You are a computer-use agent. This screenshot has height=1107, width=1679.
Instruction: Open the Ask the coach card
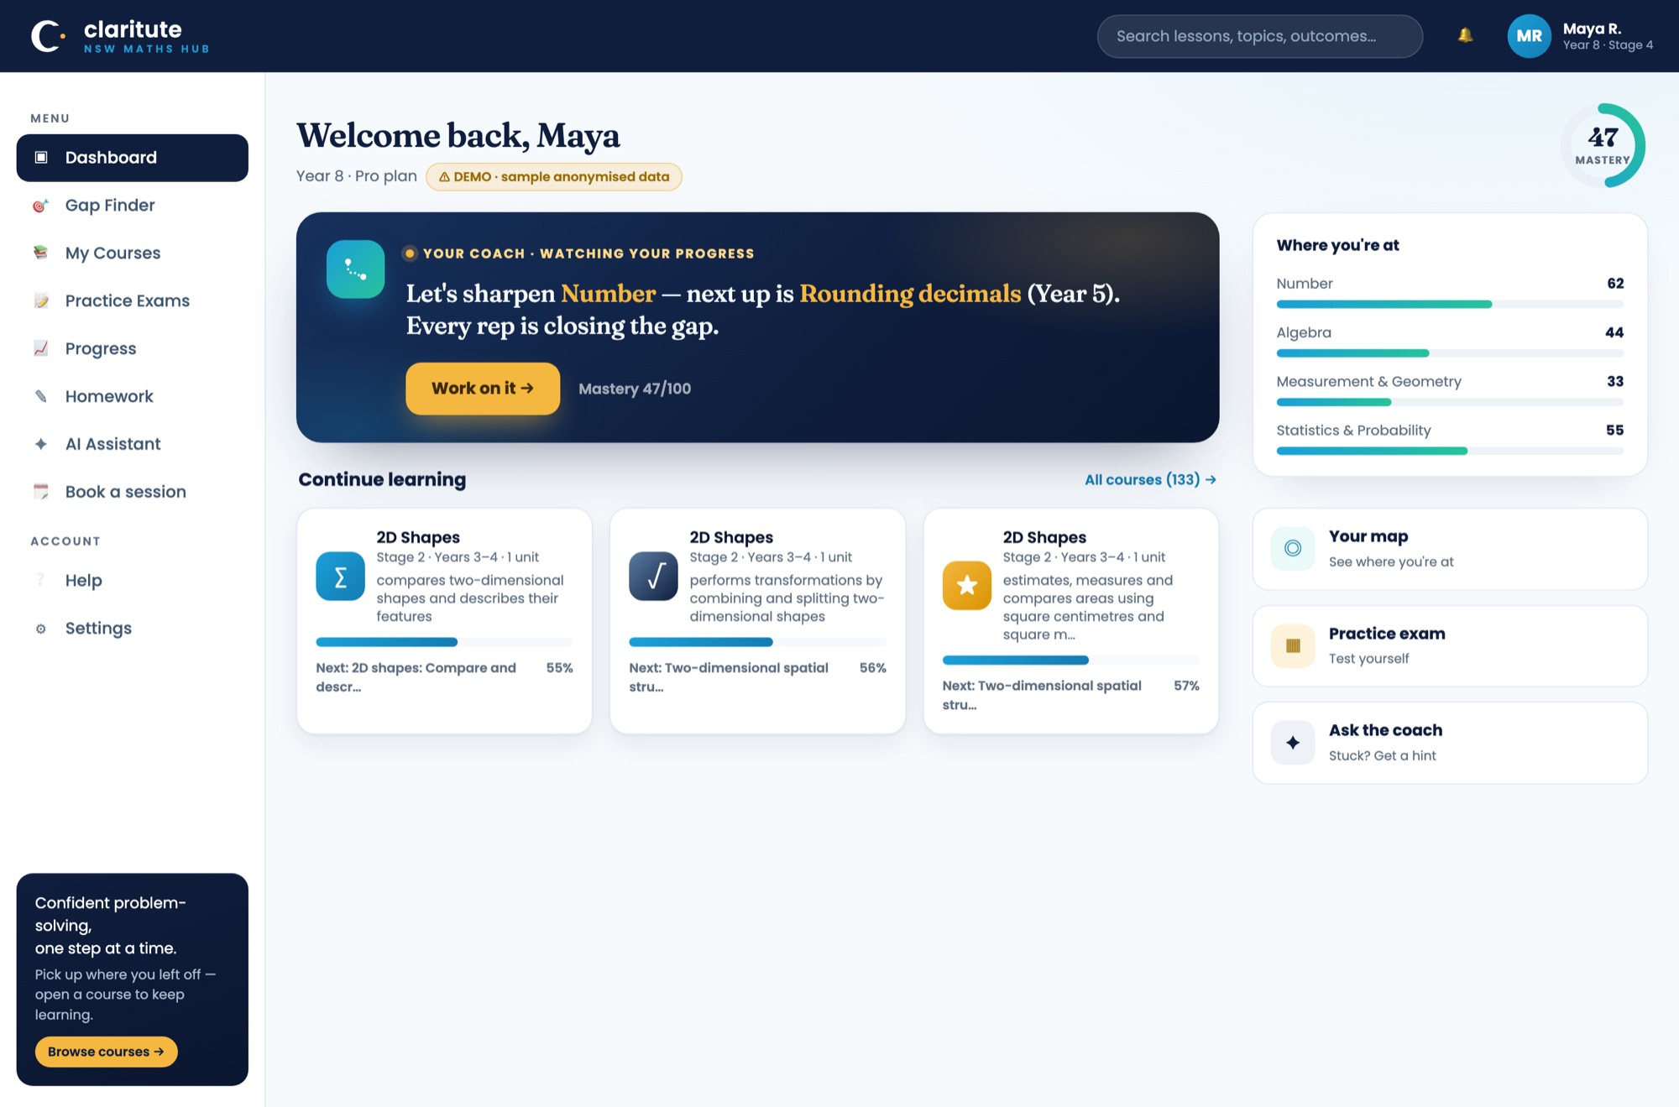[x=1450, y=743]
